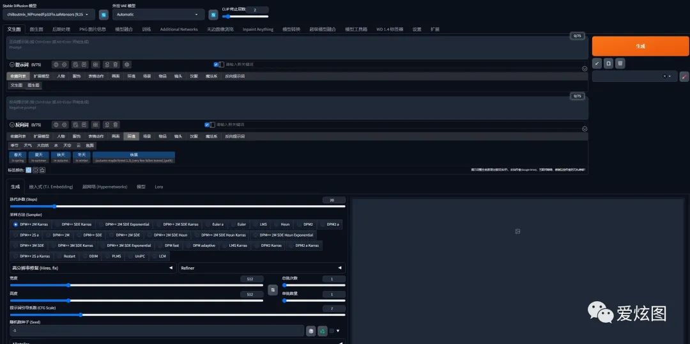
Task: Swap width and height values
Action: [x=273, y=290]
